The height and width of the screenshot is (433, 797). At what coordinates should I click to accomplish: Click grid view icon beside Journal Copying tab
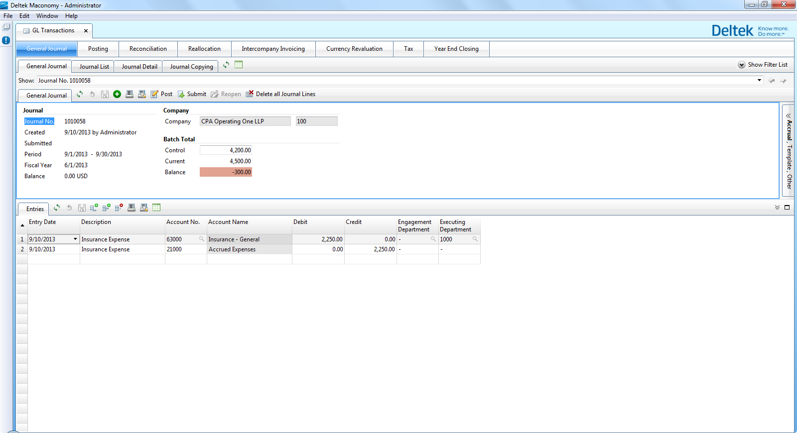239,65
